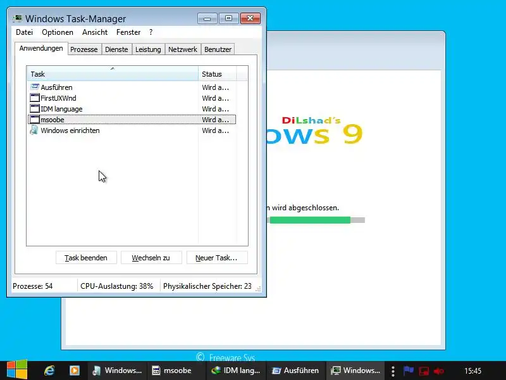Open the network tray icon
This screenshot has height=380, width=506.
coord(424,370)
